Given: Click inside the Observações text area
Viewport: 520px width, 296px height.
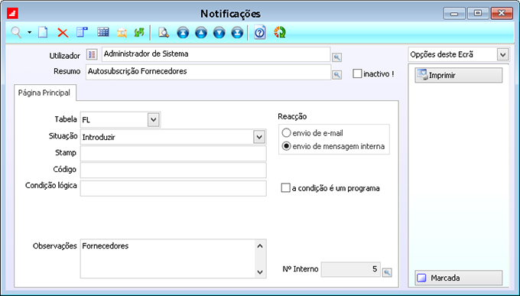Looking at the screenshot, I should coord(167,259).
